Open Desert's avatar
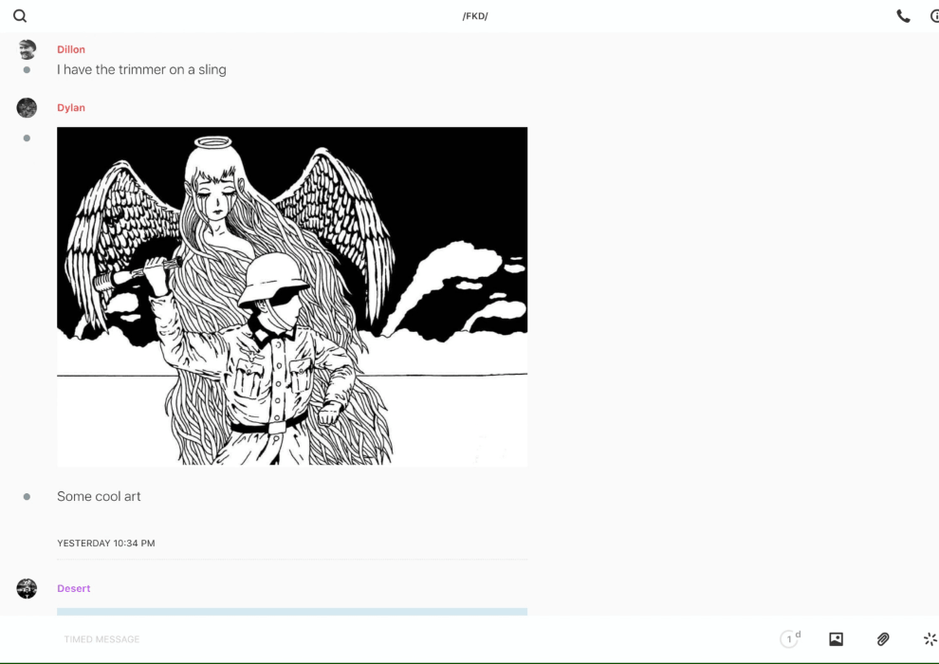 27,588
